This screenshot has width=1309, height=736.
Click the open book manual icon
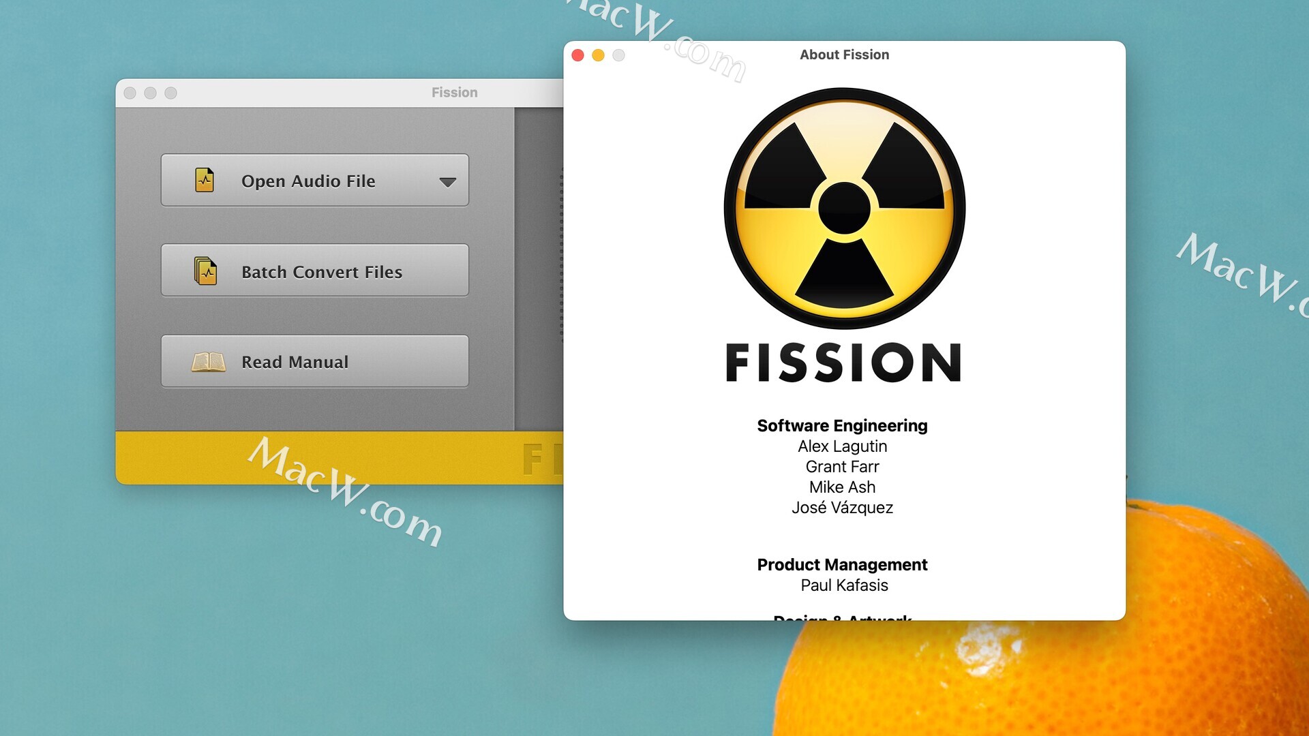tap(208, 362)
